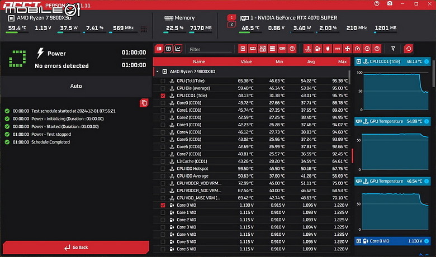Check the CPU IOD Hotspot checkbox
This screenshot has height=257, width=436.
[x=163, y=169]
